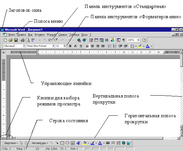The width and height of the screenshot is (183, 151).
Task: Click the Open folder icon
Action: [x=11, y=40]
